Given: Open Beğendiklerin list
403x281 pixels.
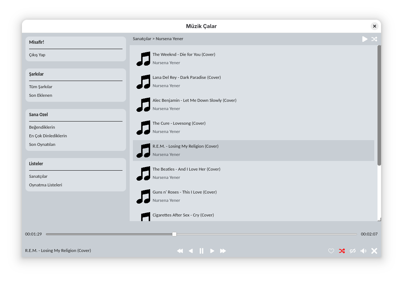Looking at the screenshot, I should (42, 127).
